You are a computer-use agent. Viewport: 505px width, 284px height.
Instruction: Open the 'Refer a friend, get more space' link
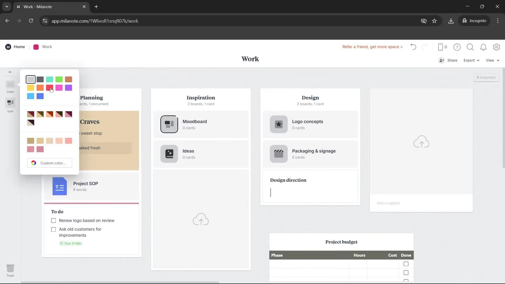372,47
